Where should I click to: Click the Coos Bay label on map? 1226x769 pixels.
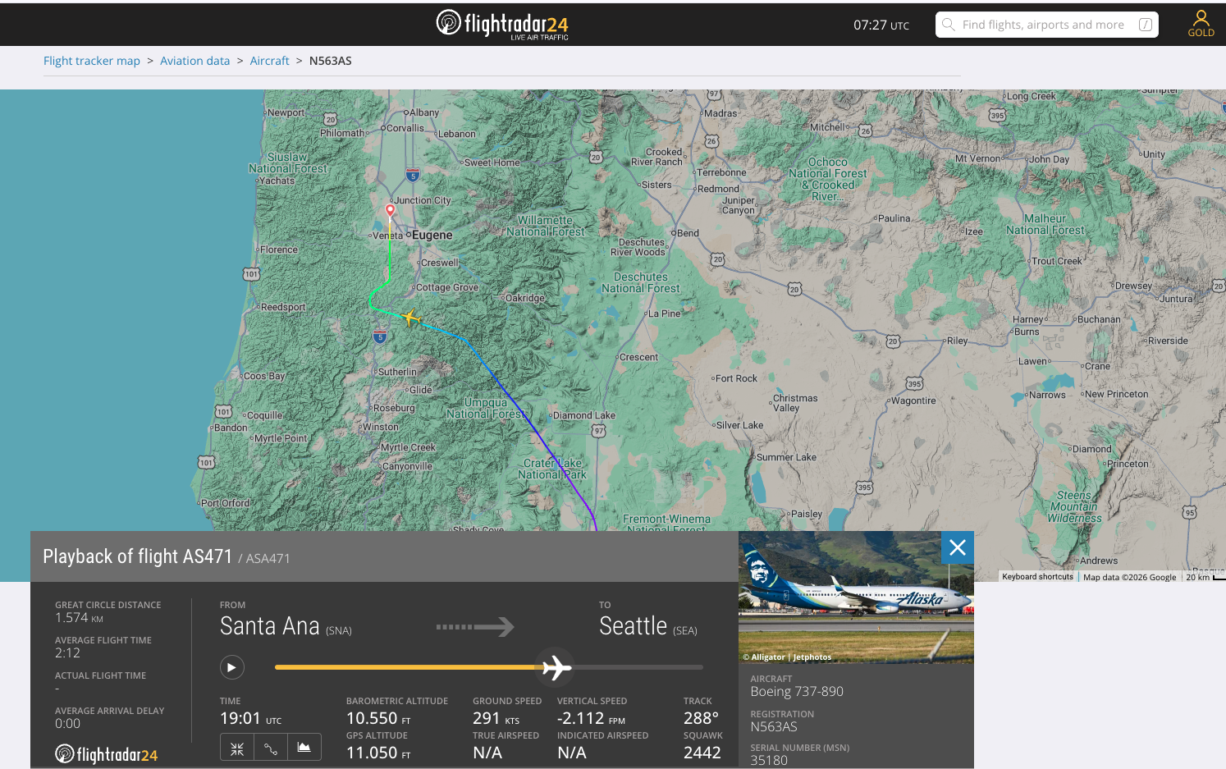click(263, 376)
